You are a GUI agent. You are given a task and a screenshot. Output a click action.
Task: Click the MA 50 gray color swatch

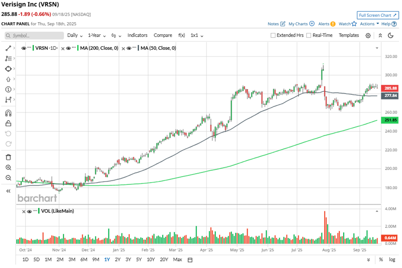tap(139, 48)
